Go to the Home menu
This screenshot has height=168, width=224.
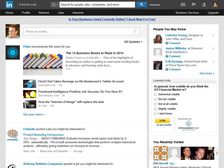pyautogui.click(x=9, y=13)
